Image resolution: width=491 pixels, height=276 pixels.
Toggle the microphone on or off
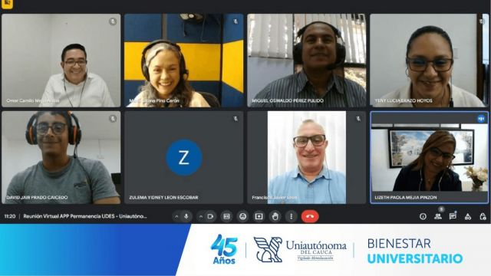[x=186, y=216]
